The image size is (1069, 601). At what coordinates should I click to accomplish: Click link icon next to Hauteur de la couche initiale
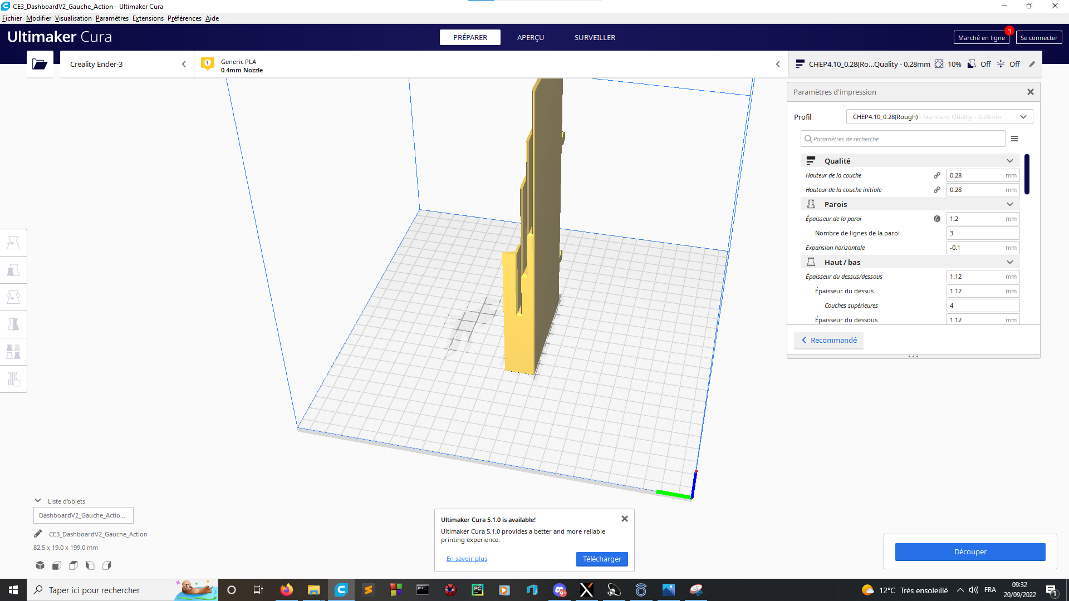[x=937, y=190]
